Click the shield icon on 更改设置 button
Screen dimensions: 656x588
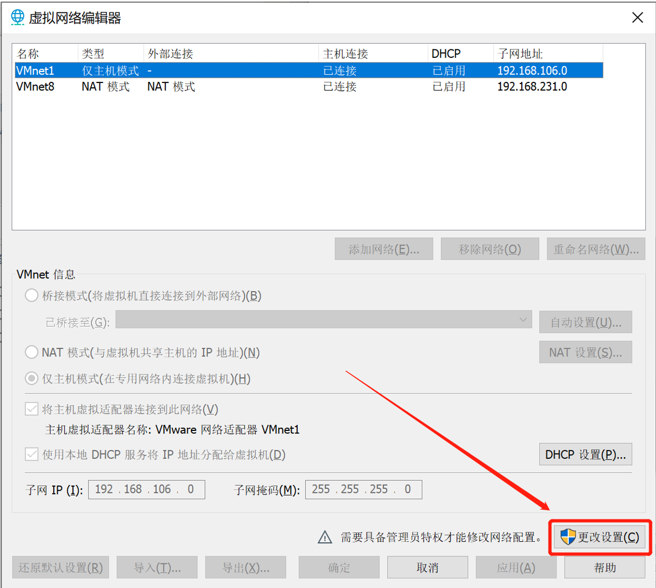[x=568, y=537]
